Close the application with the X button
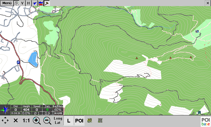 208,3
